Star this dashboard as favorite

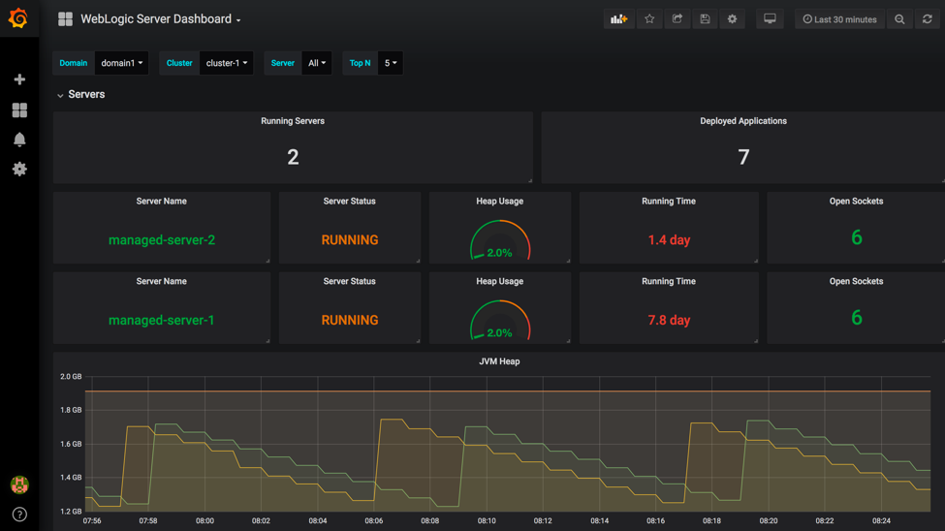pos(649,19)
